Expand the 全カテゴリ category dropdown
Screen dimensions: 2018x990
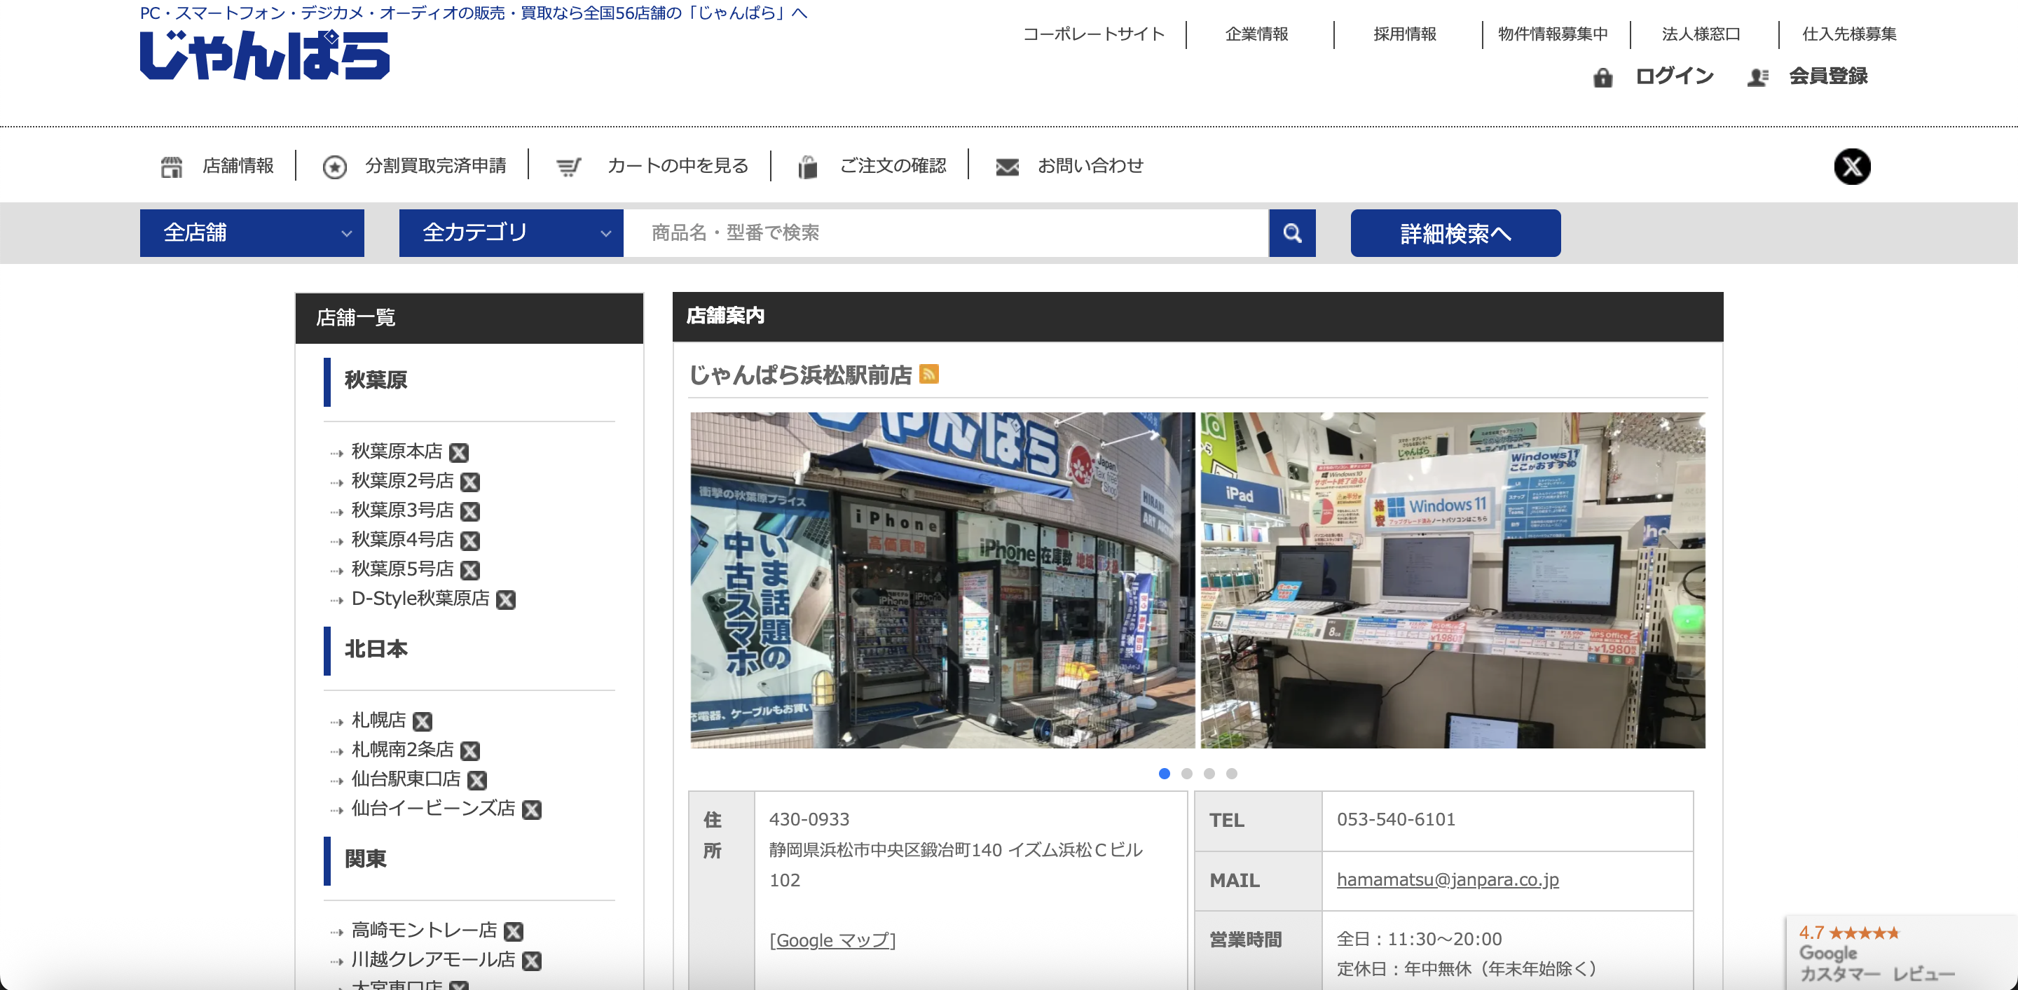[511, 232]
